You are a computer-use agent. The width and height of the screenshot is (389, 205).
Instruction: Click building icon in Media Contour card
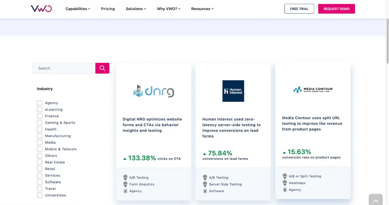point(285,190)
